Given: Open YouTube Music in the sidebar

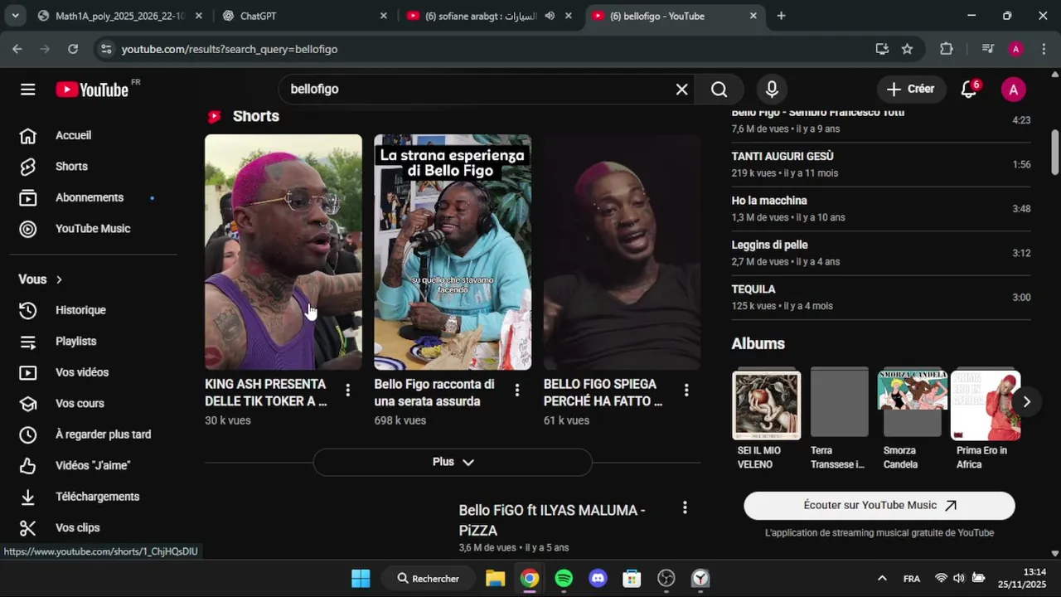Looking at the screenshot, I should pos(93,229).
